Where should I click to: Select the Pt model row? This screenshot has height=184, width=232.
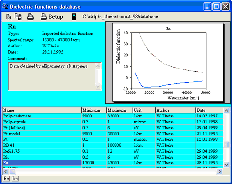pyautogui.click(x=113, y=134)
